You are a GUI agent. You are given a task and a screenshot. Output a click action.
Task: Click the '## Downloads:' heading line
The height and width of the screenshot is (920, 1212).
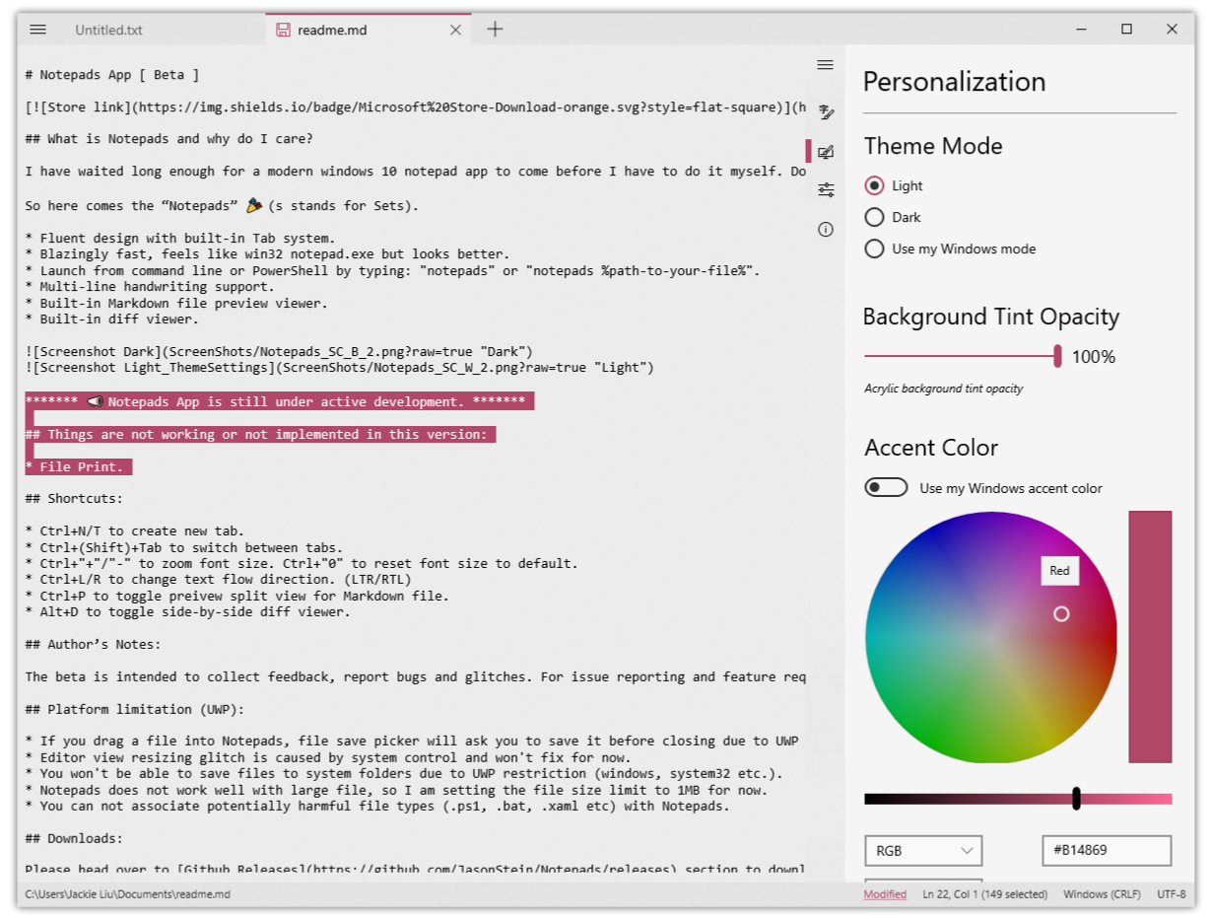tap(74, 839)
